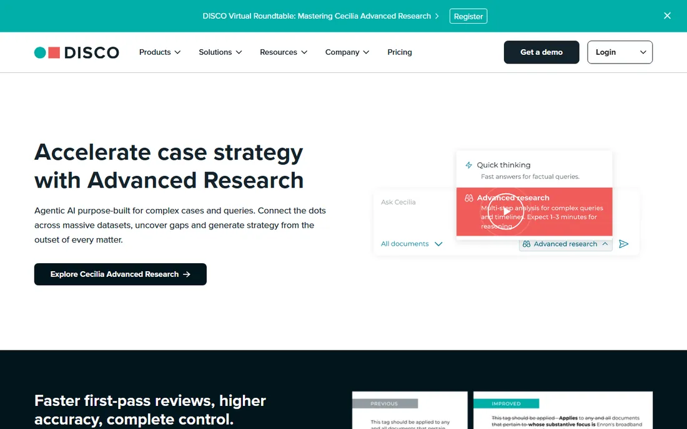Collapse the Advanced research mode selector

[565, 244]
